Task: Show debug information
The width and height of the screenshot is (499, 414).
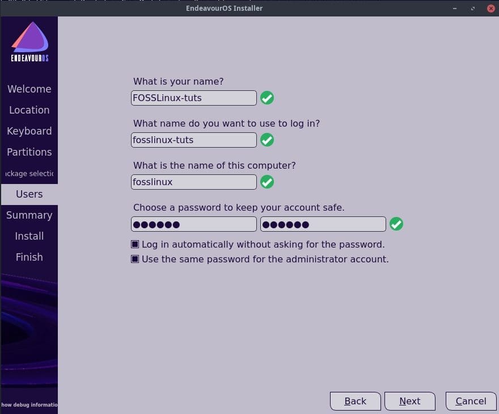Action: coord(29,405)
